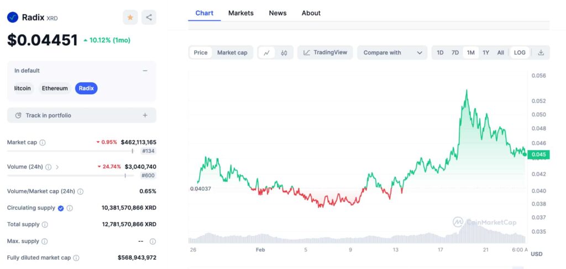Click Fully diluted market cap info icon
The height and width of the screenshot is (269, 566).
pyautogui.click(x=76, y=258)
